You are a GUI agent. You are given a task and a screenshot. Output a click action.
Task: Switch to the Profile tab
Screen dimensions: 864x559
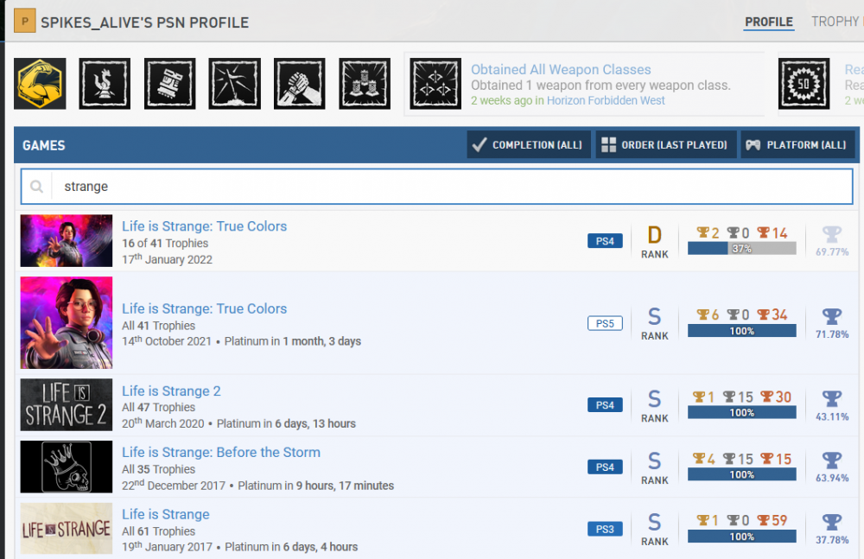click(768, 22)
